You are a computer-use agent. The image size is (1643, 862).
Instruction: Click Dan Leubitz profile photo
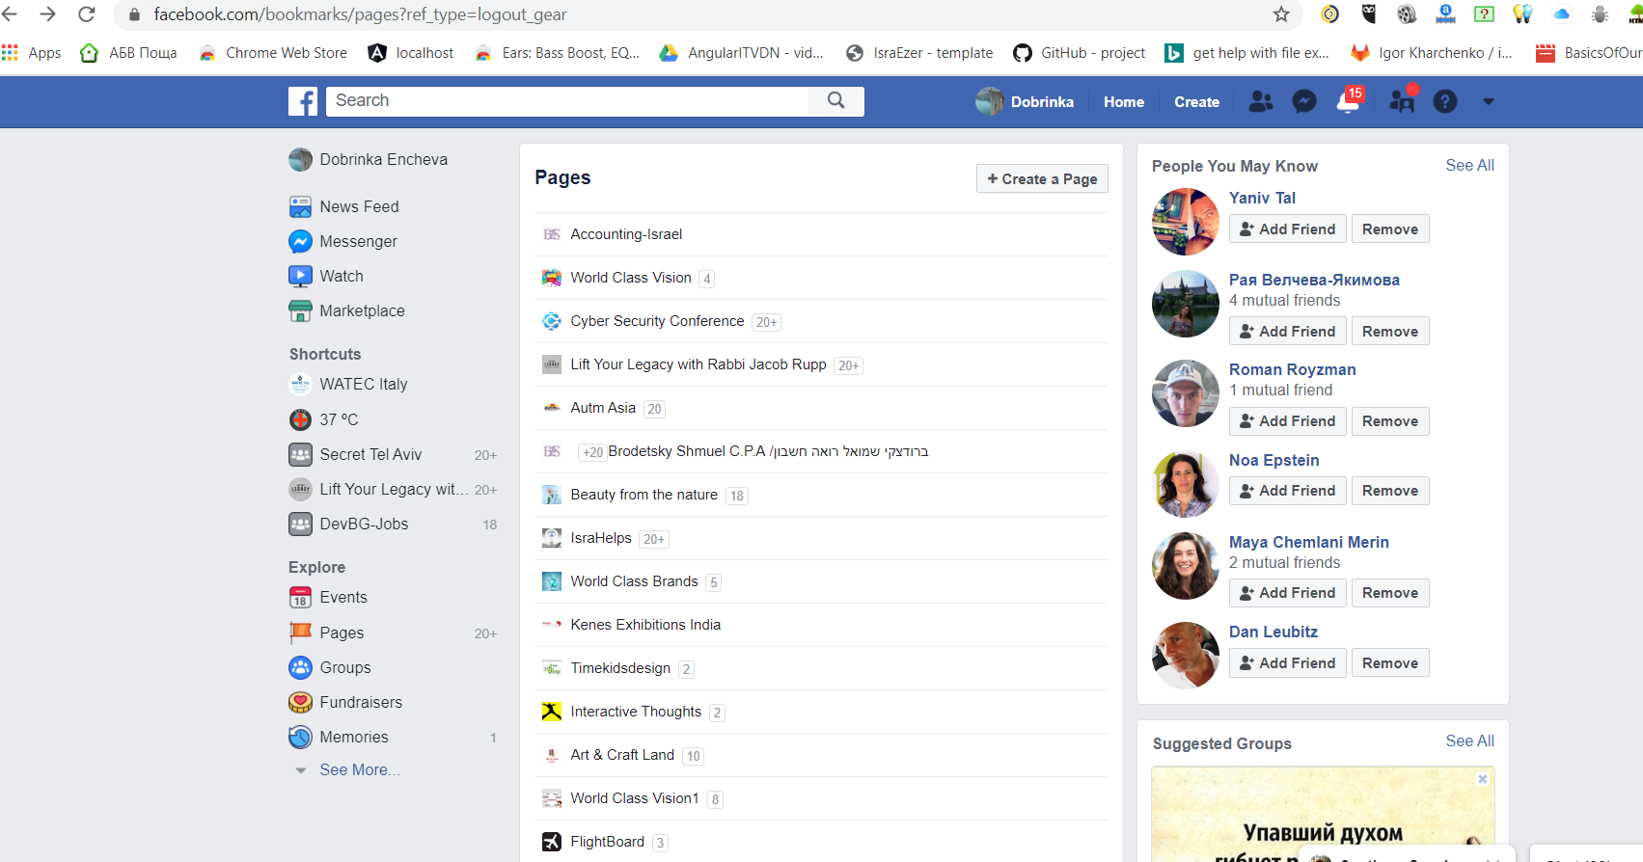[x=1186, y=656]
